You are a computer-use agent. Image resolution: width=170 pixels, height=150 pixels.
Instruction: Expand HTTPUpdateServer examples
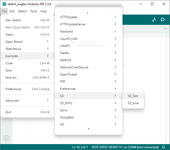click(89, 24)
